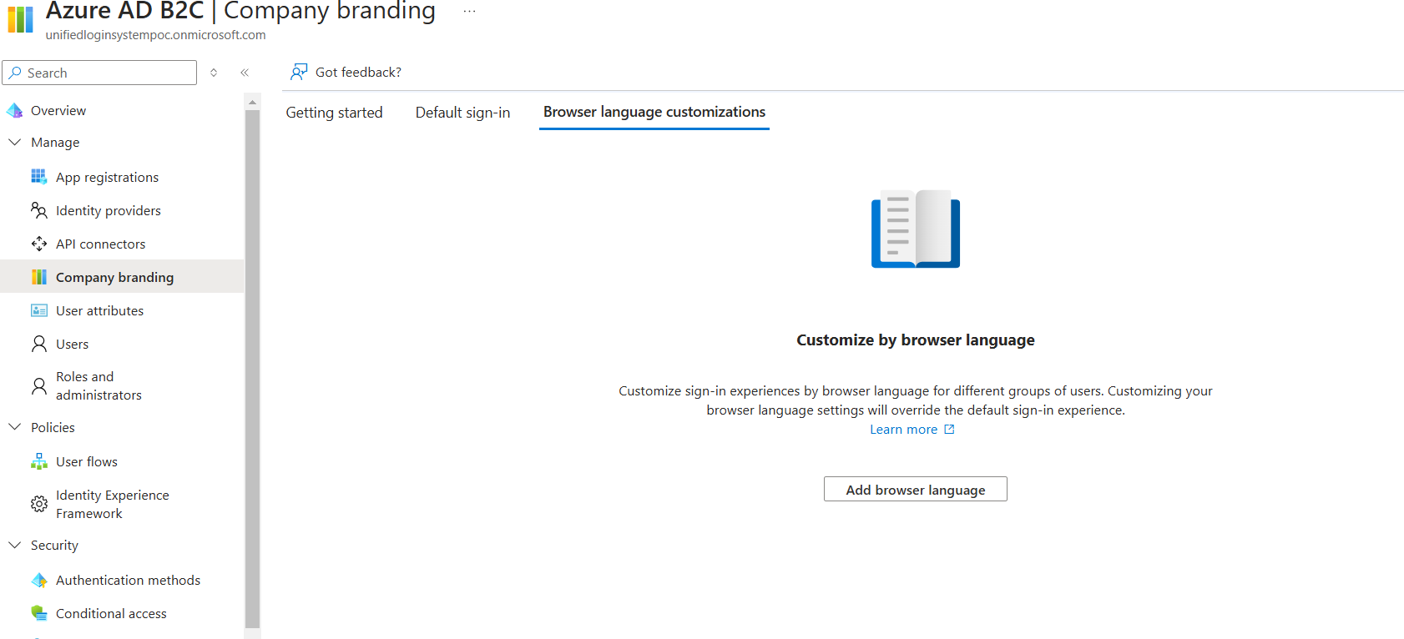Click the Company branding sidebar icon
Screen dimensions: 1404x639
tap(39, 277)
